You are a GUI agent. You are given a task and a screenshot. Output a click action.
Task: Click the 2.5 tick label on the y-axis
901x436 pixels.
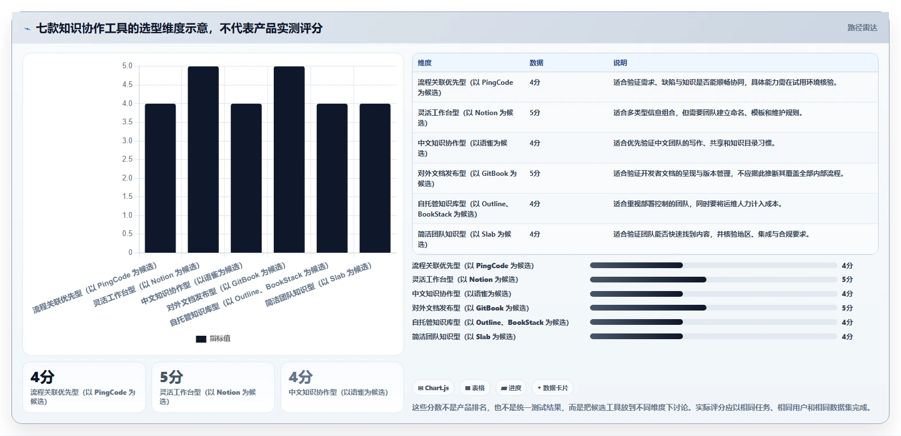tap(127, 159)
